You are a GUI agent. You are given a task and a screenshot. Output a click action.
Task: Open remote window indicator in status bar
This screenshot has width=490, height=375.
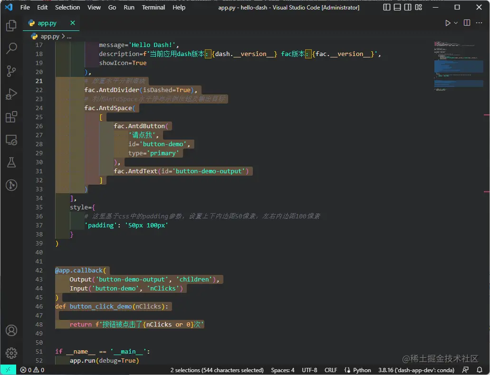point(8,370)
